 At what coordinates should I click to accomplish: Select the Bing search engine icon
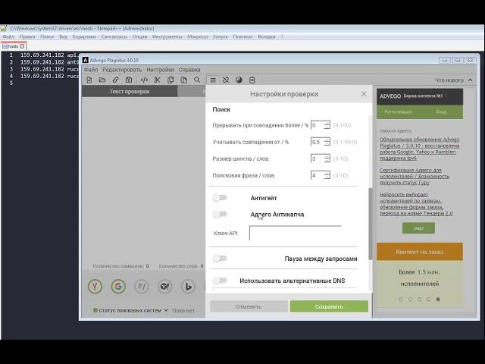188,287
